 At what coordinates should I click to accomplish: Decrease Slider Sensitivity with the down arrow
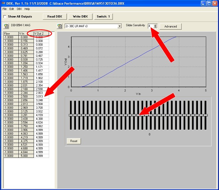coord(155,28)
